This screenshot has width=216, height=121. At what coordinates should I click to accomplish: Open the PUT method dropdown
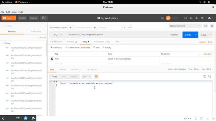[58, 35]
